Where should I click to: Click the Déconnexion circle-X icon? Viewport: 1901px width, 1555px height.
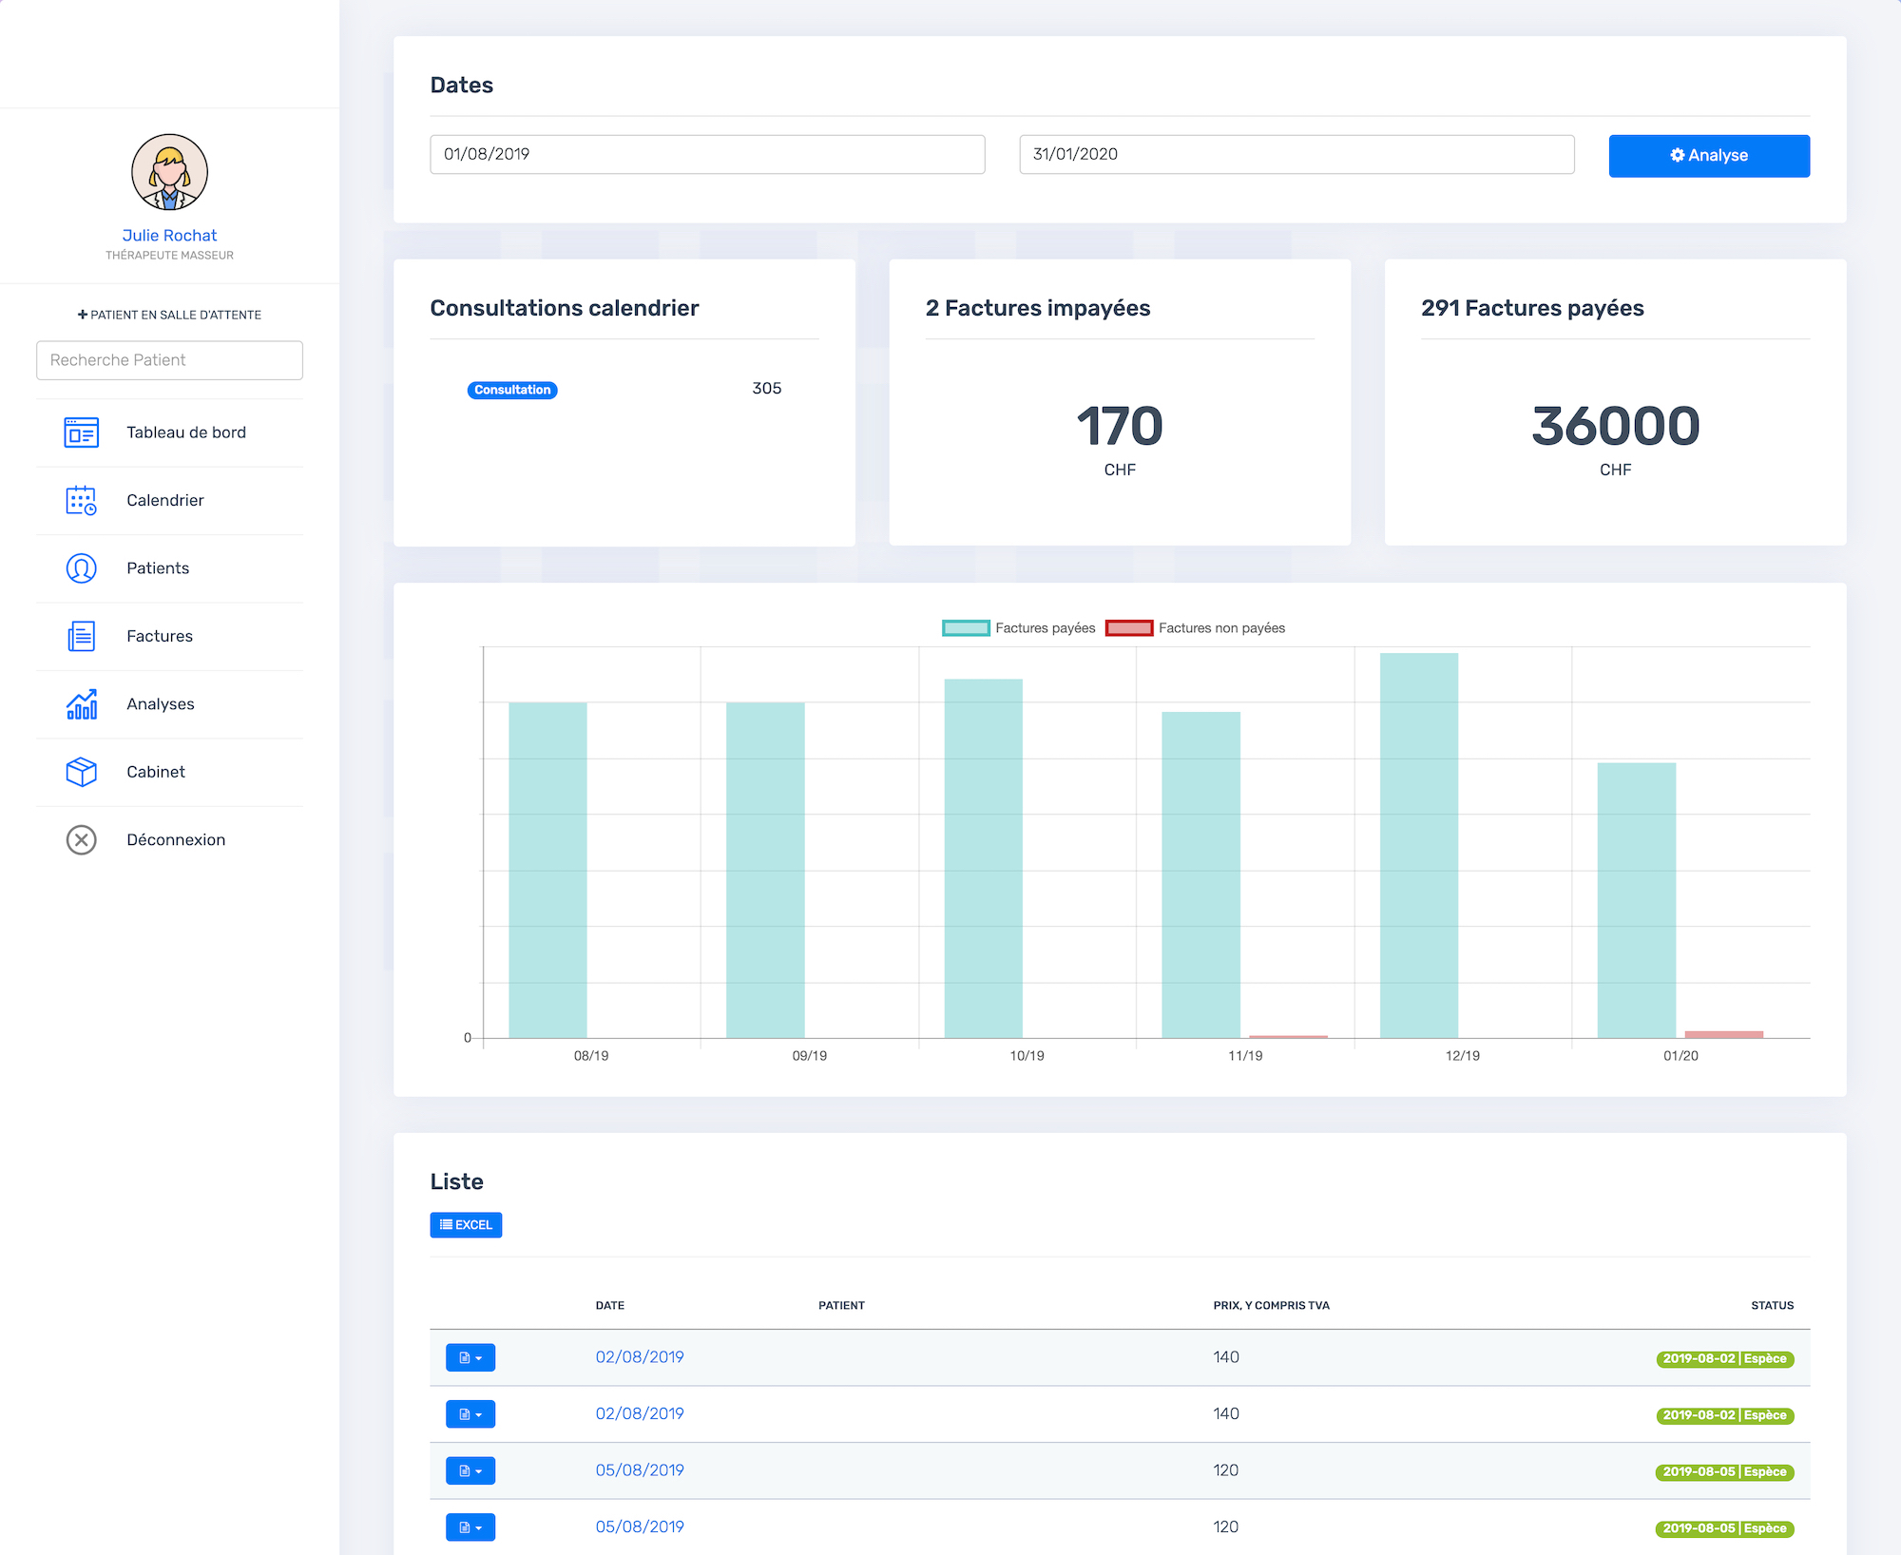[x=81, y=840]
